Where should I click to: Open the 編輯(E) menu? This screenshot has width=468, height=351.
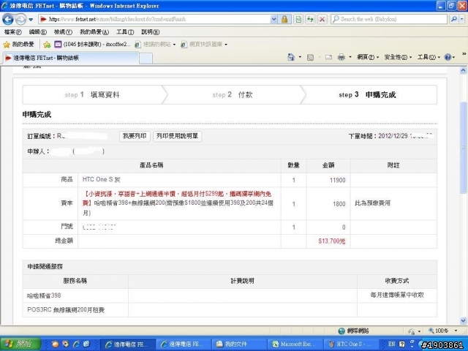pos(38,32)
